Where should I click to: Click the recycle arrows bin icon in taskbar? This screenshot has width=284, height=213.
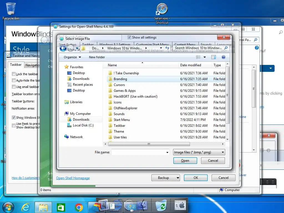coord(161,206)
